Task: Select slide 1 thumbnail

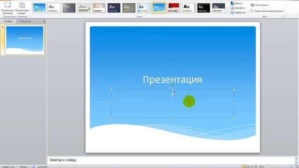Action: click(x=25, y=40)
